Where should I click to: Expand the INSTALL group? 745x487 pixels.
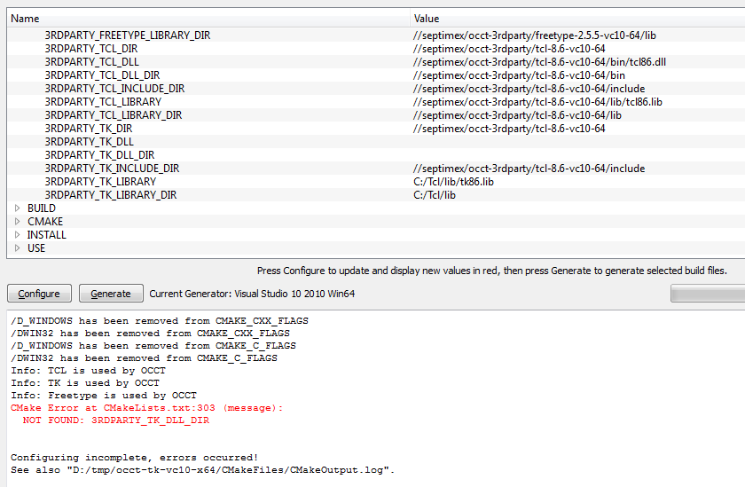coord(16,235)
